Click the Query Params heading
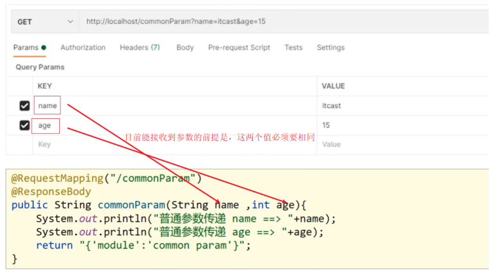Screen dimensions: 501x275 (x=40, y=67)
